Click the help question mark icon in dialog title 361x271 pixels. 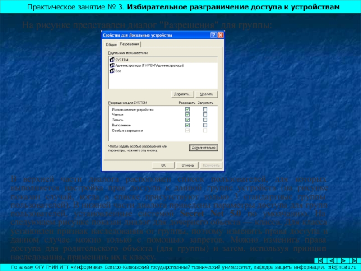pyautogui.click(x=213, y=35)
